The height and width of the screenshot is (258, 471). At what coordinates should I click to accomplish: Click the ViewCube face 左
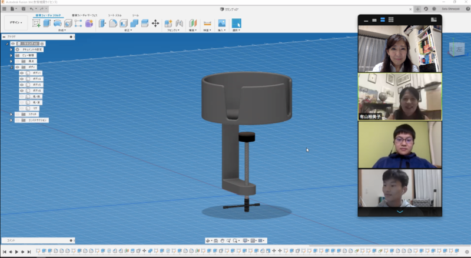459,49
